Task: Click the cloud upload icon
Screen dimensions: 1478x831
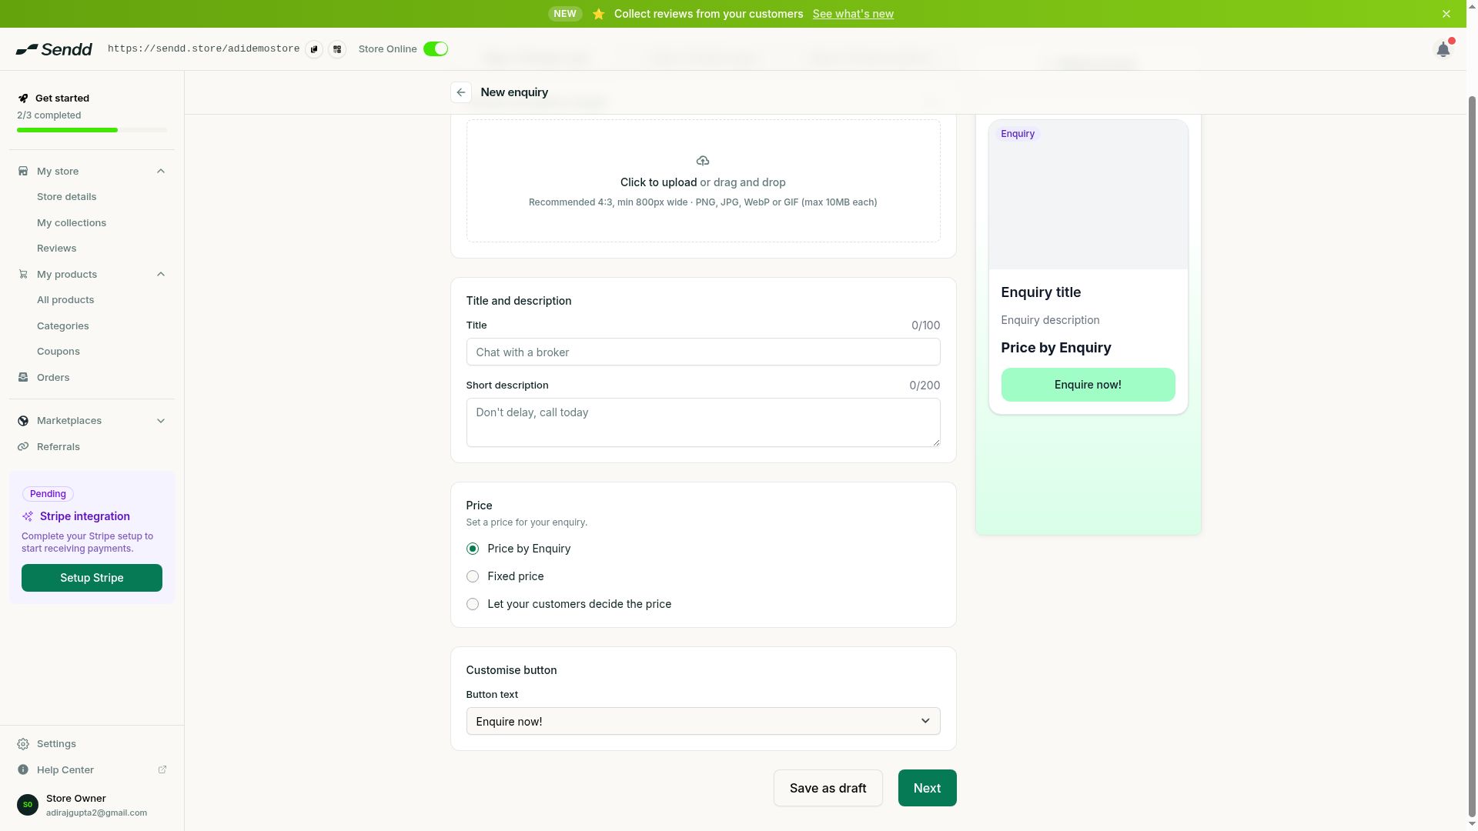Action: (x=703, y=161)
